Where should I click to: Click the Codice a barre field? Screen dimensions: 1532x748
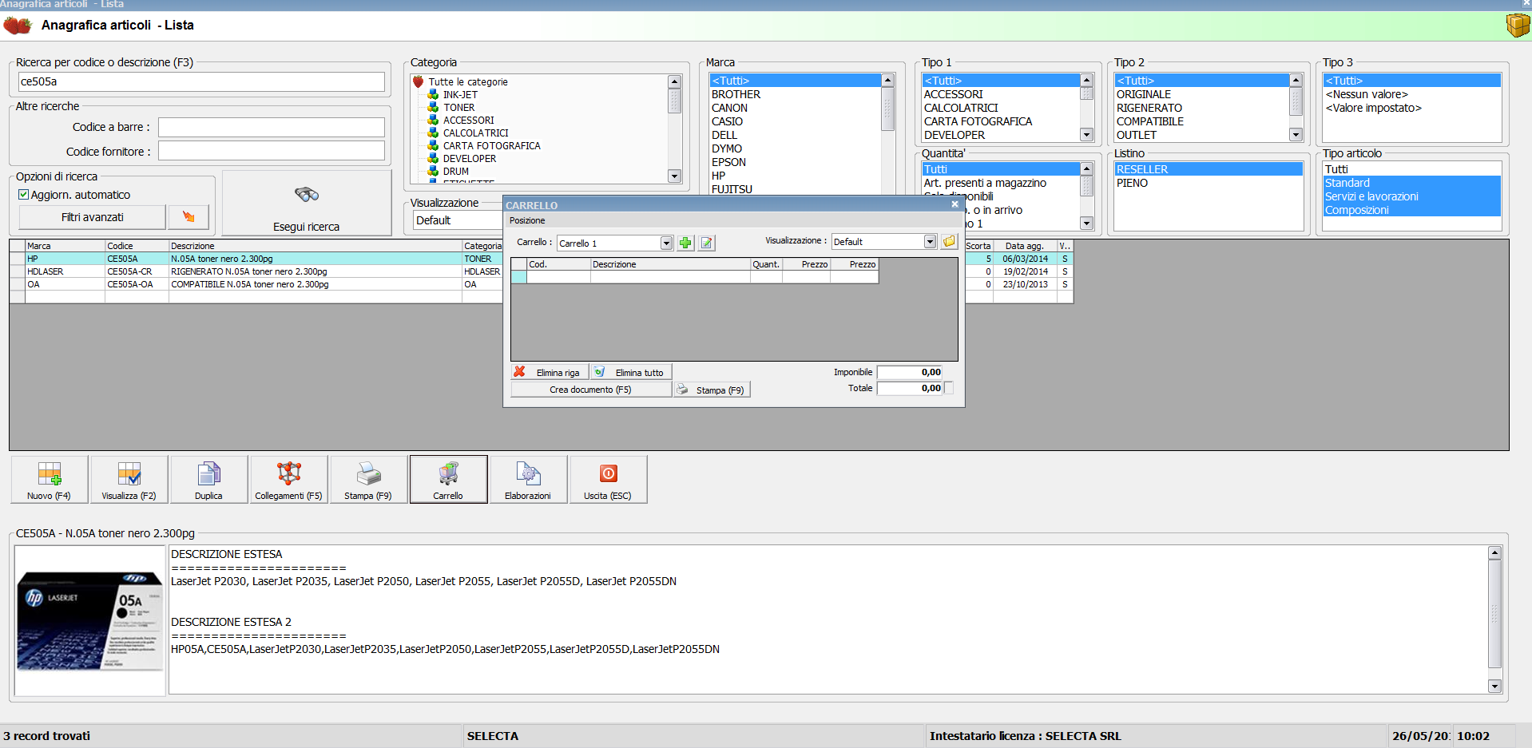(x=272, y=127)
